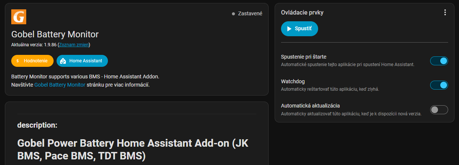The height and width of the screenshot is (165, 459).
Task: Click the Home Assistant chip label
Action: point(86,60)
